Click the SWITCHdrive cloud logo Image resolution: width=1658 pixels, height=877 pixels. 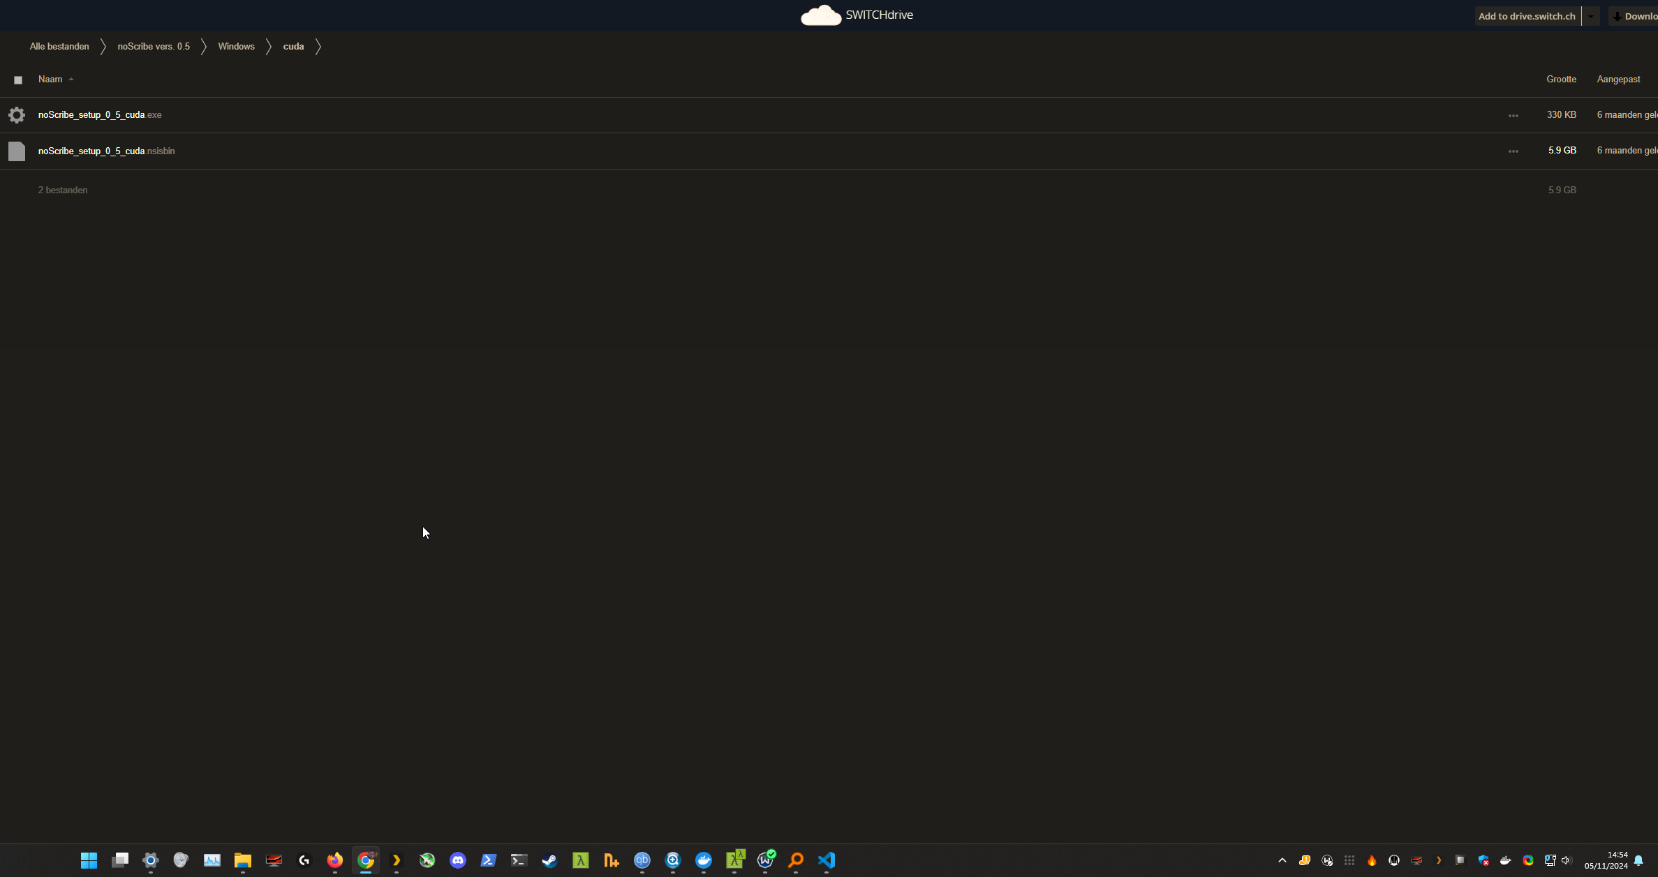(x=820, y=15)
